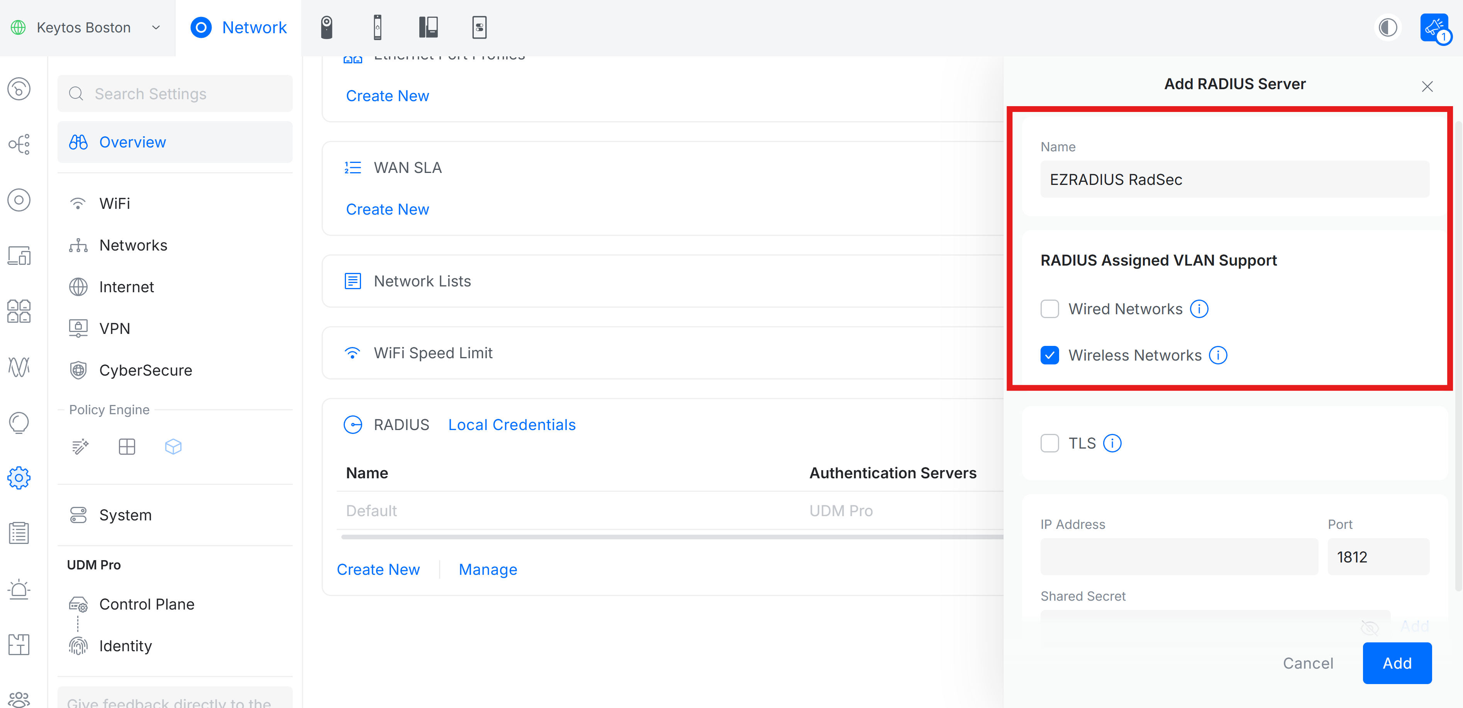Click Create New under RADIUS
1463x708 pixels.
click(x=378, y=569)
